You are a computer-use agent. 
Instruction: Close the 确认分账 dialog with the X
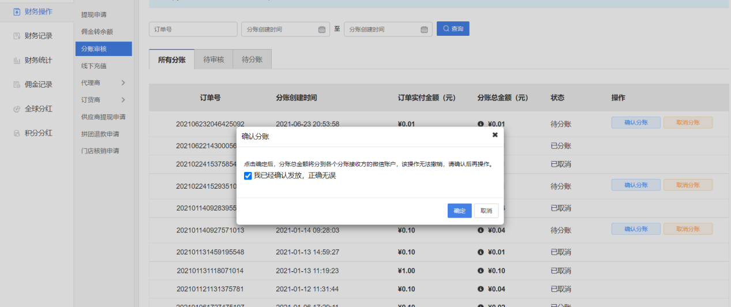[x=494, y=135]
